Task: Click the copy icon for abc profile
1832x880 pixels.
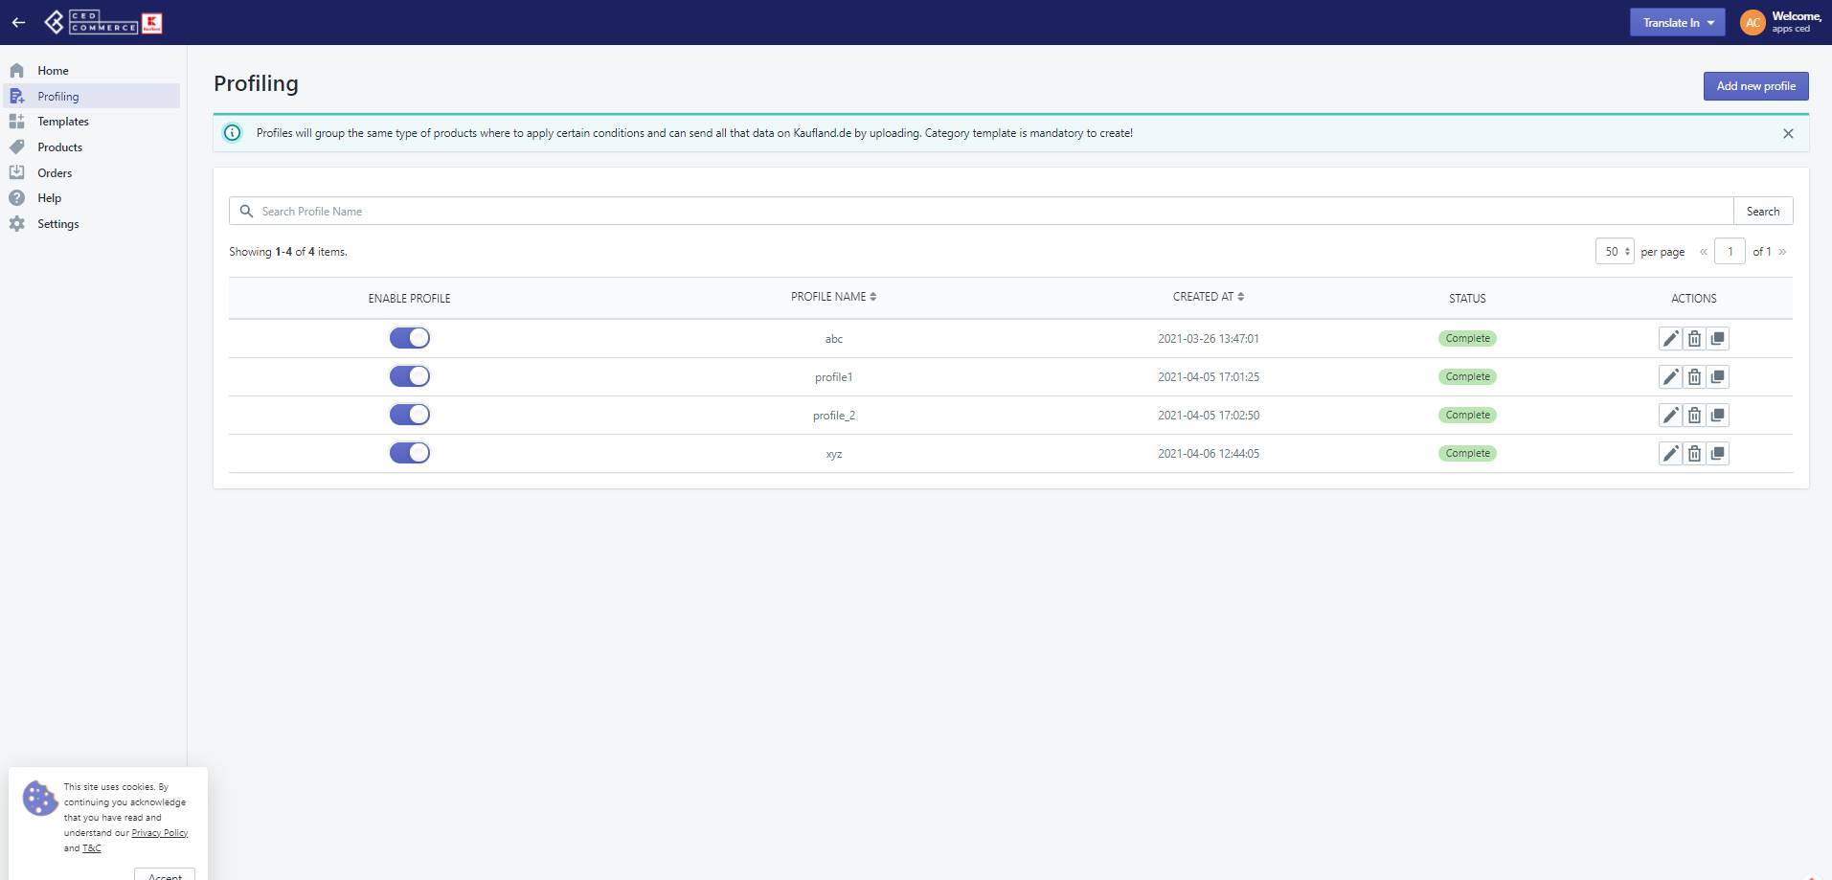Action: point(1717,339)
